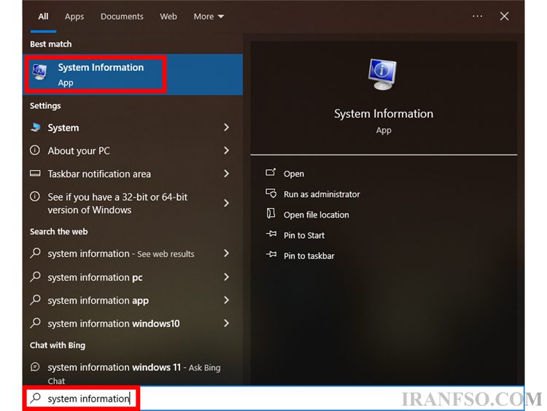The width and height of the screenshot is (547, 411).
Task: Expand 'system information pc' chevron
Action: click(226, 277)
